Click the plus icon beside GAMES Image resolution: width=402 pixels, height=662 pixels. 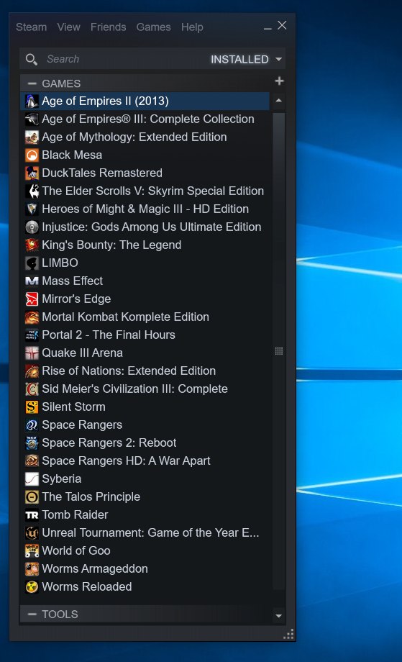click(279, 81)
